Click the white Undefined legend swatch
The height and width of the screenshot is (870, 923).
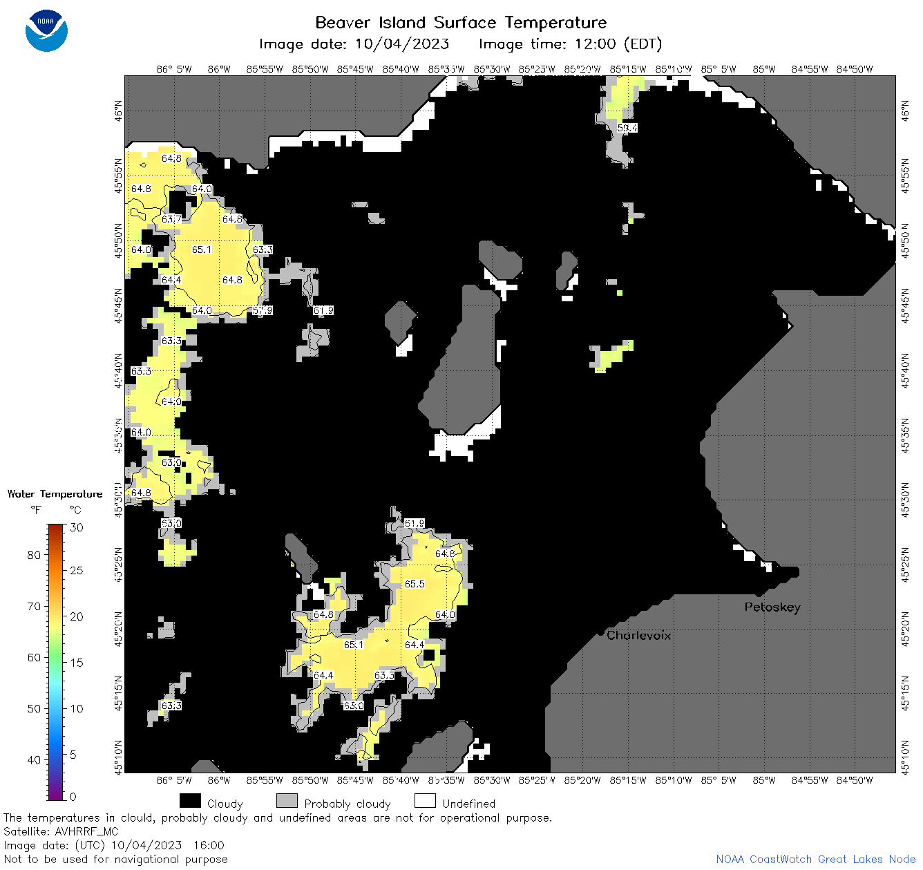pyautogui.click(x=425, y=801)
